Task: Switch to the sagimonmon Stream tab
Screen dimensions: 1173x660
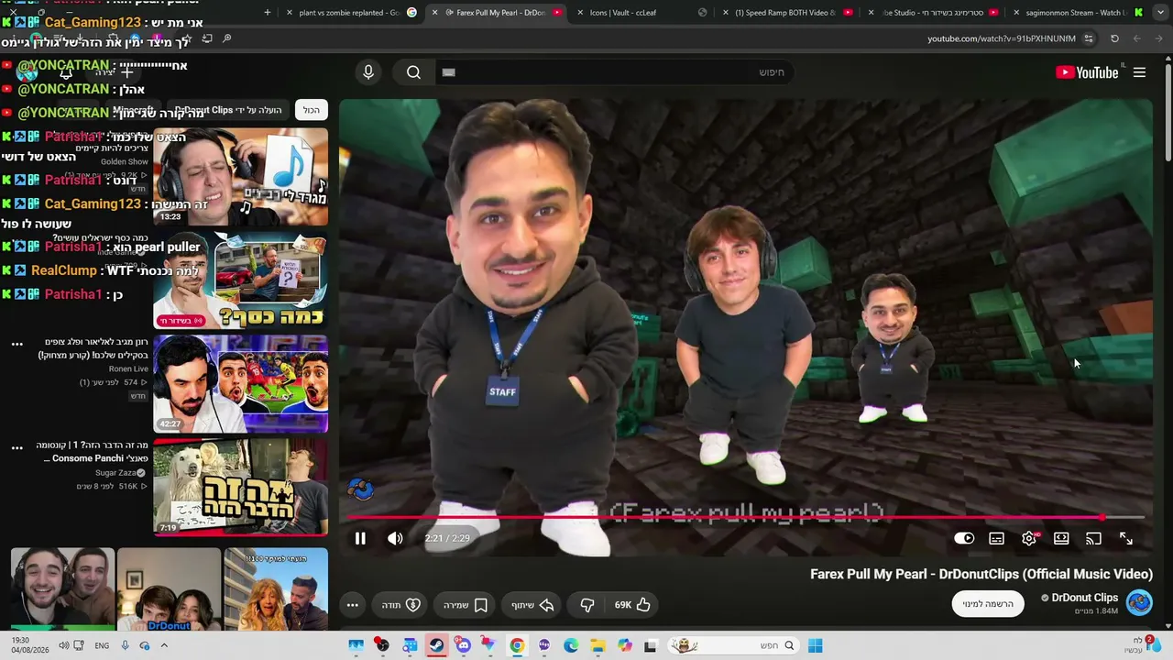Action: click(x=1077, y=13)
